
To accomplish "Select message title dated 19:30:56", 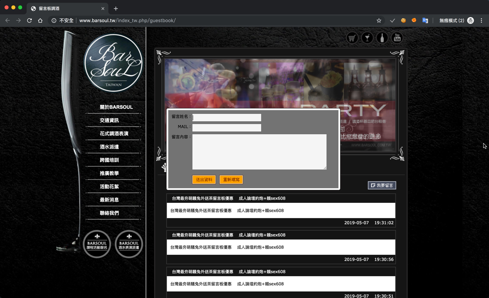I will point(228,235).
